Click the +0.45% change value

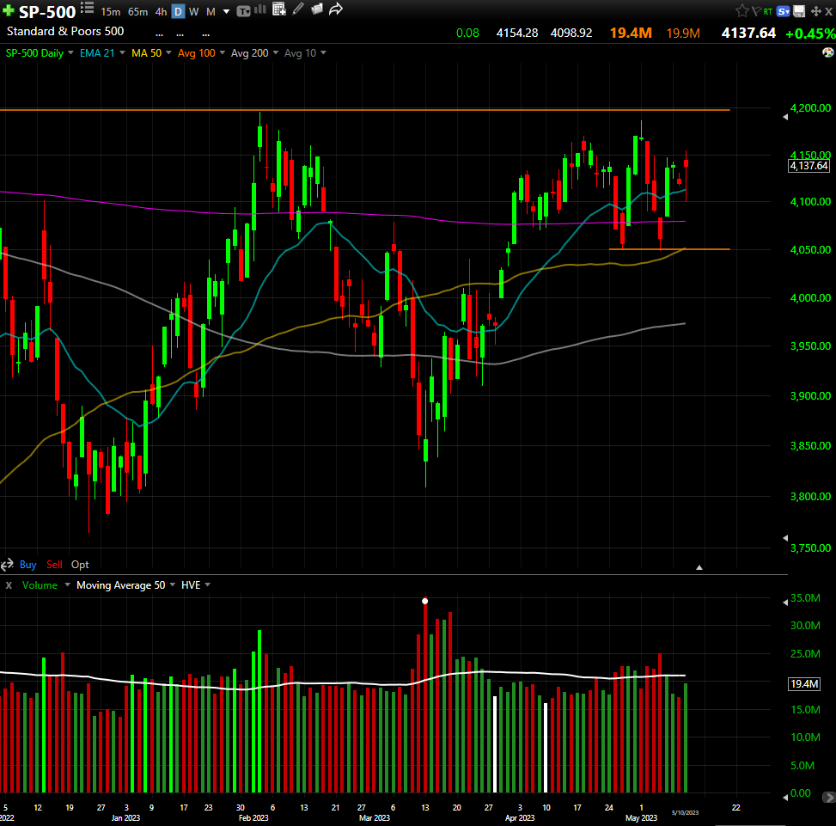pos(810,34)
